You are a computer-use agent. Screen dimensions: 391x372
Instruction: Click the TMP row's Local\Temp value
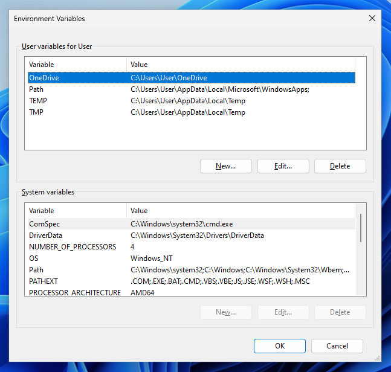tap(188, 112)
